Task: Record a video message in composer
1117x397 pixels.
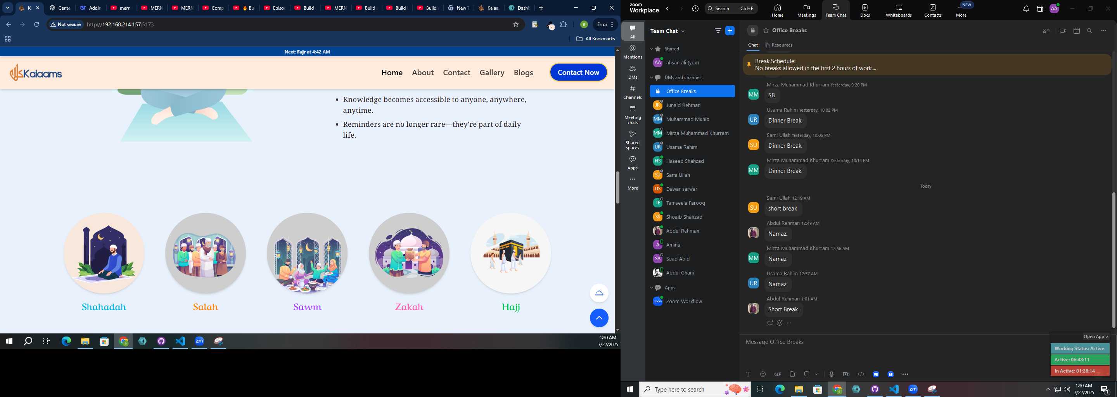Action: (846, 374)
